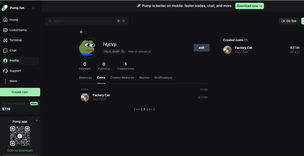Focus the Search input field

coord(87,21)
